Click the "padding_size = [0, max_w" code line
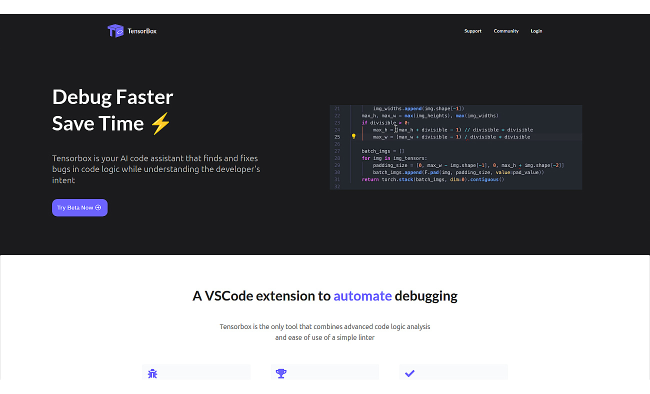650x394 pixels. [468, 165]
